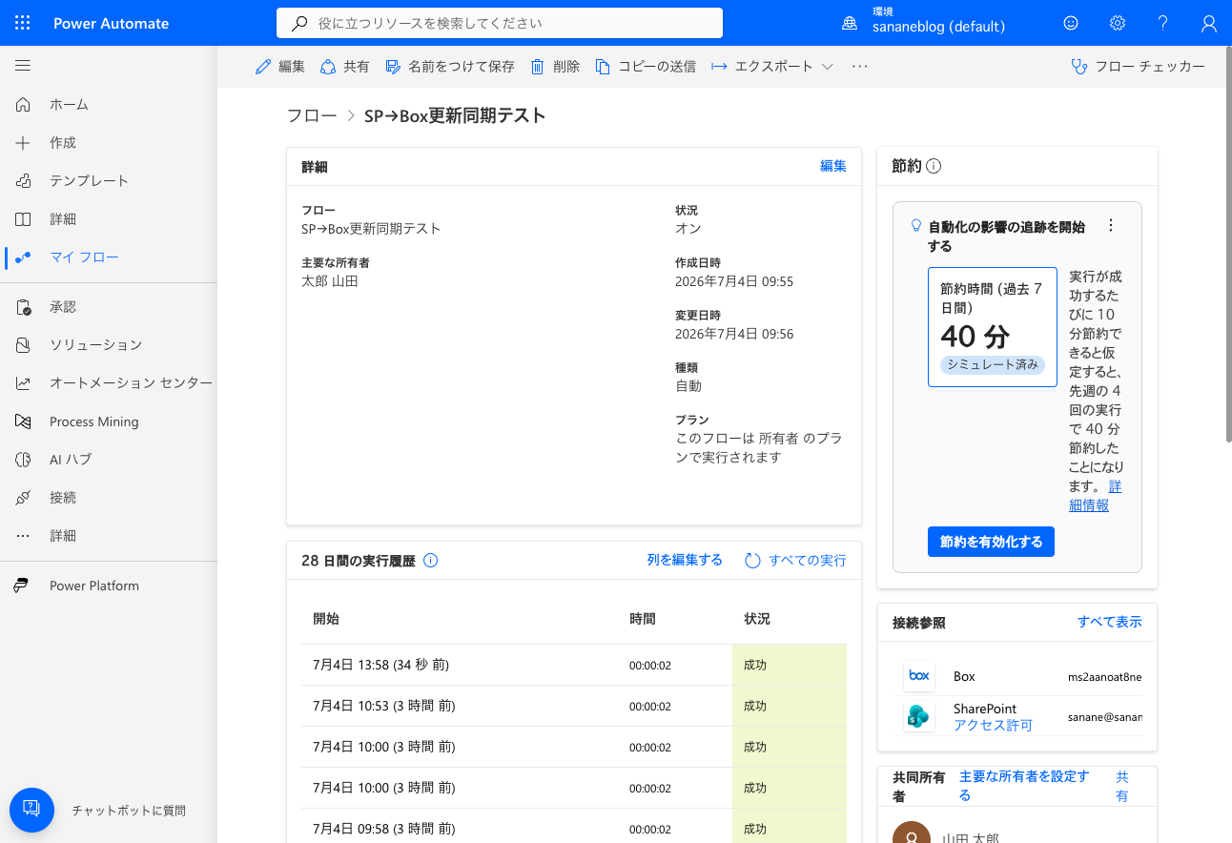This screenshot has height=843, width=1232.
Task: Open the help question mark icon
Action: [1163, 23]
